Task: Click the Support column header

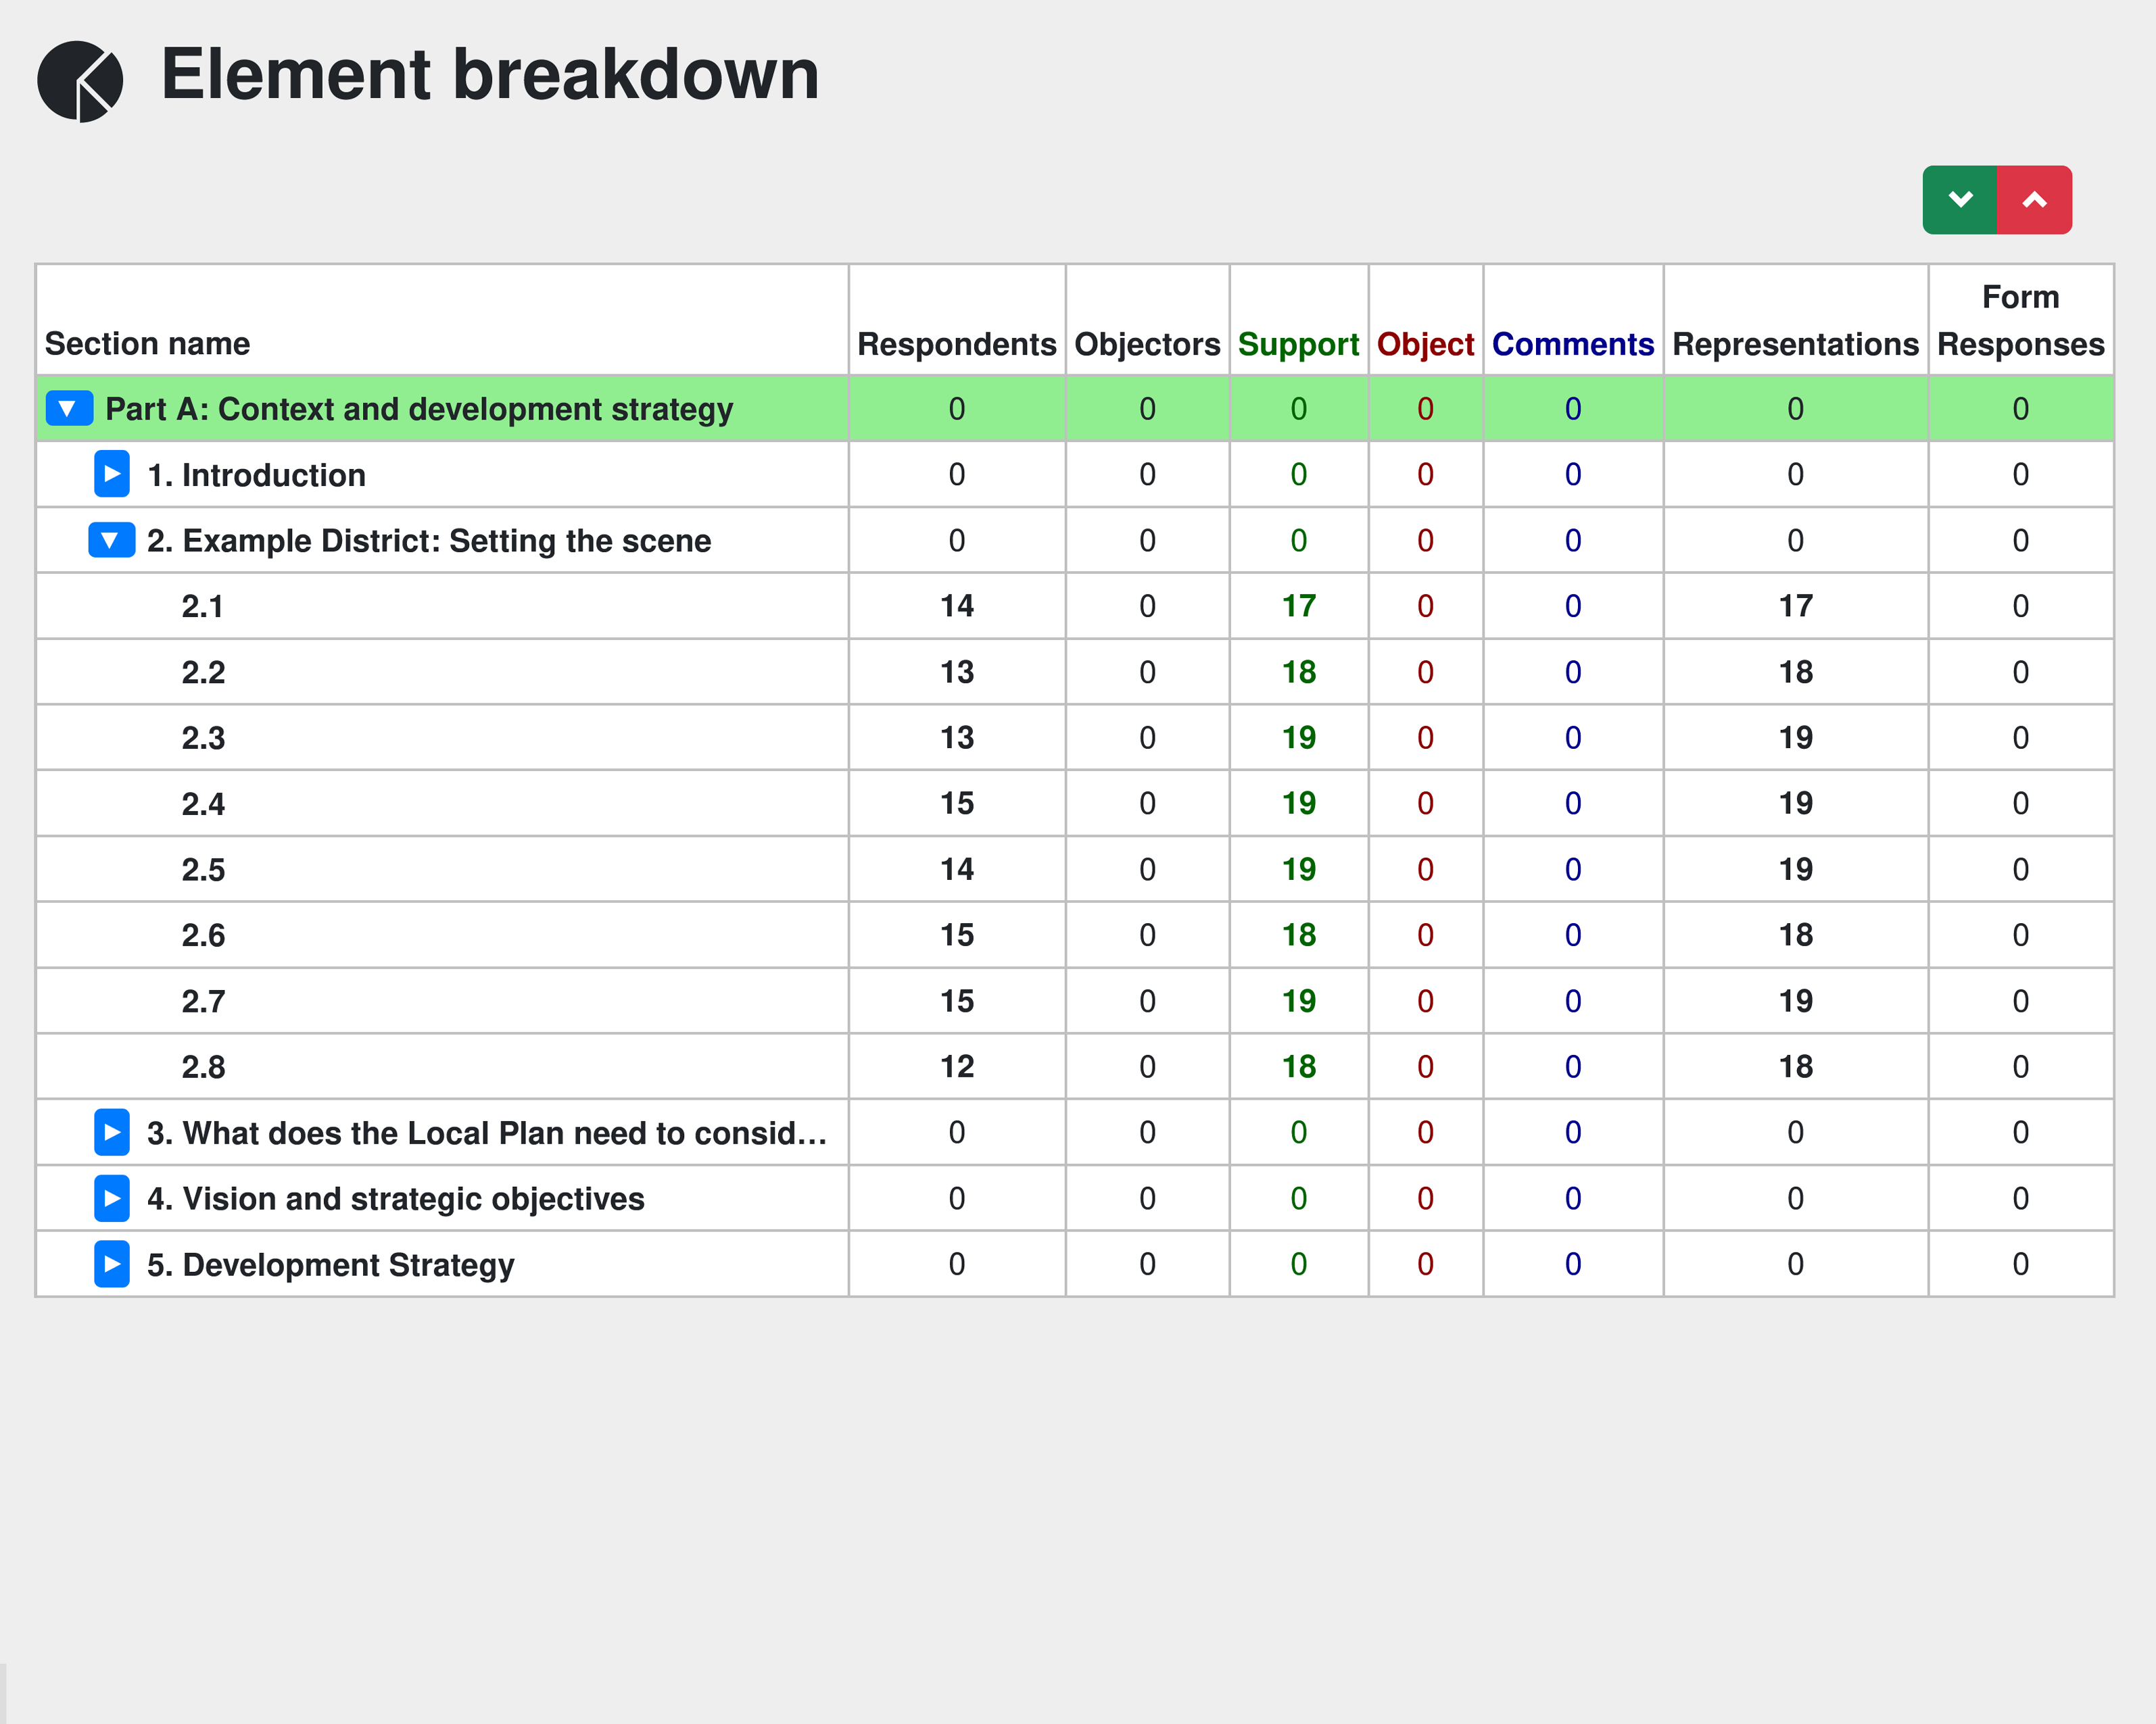Action: coord(1298,344)
